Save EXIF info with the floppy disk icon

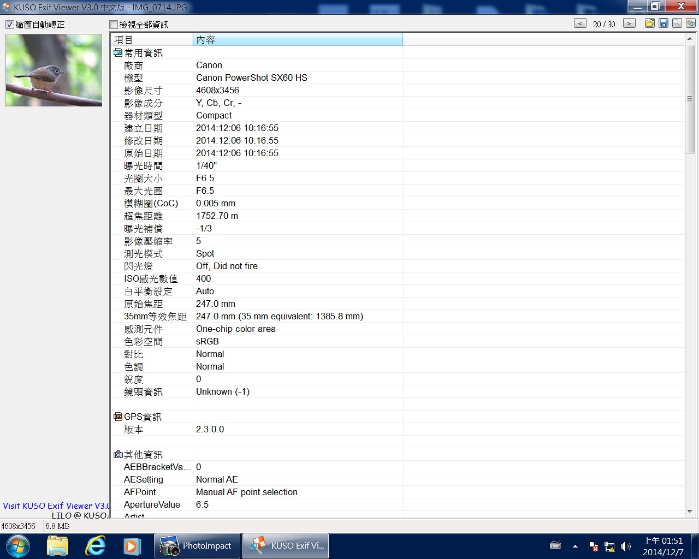click(x=664, y=23)
